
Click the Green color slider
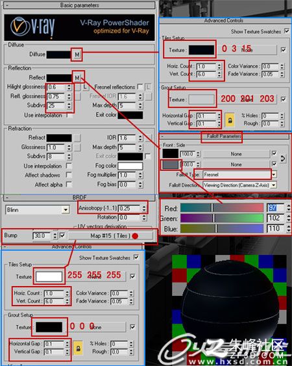click(x=222, y=218)
